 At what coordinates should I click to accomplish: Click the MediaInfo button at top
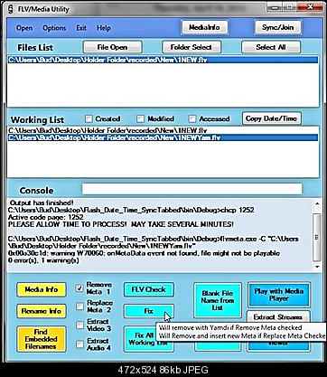(x=204, y=27)
